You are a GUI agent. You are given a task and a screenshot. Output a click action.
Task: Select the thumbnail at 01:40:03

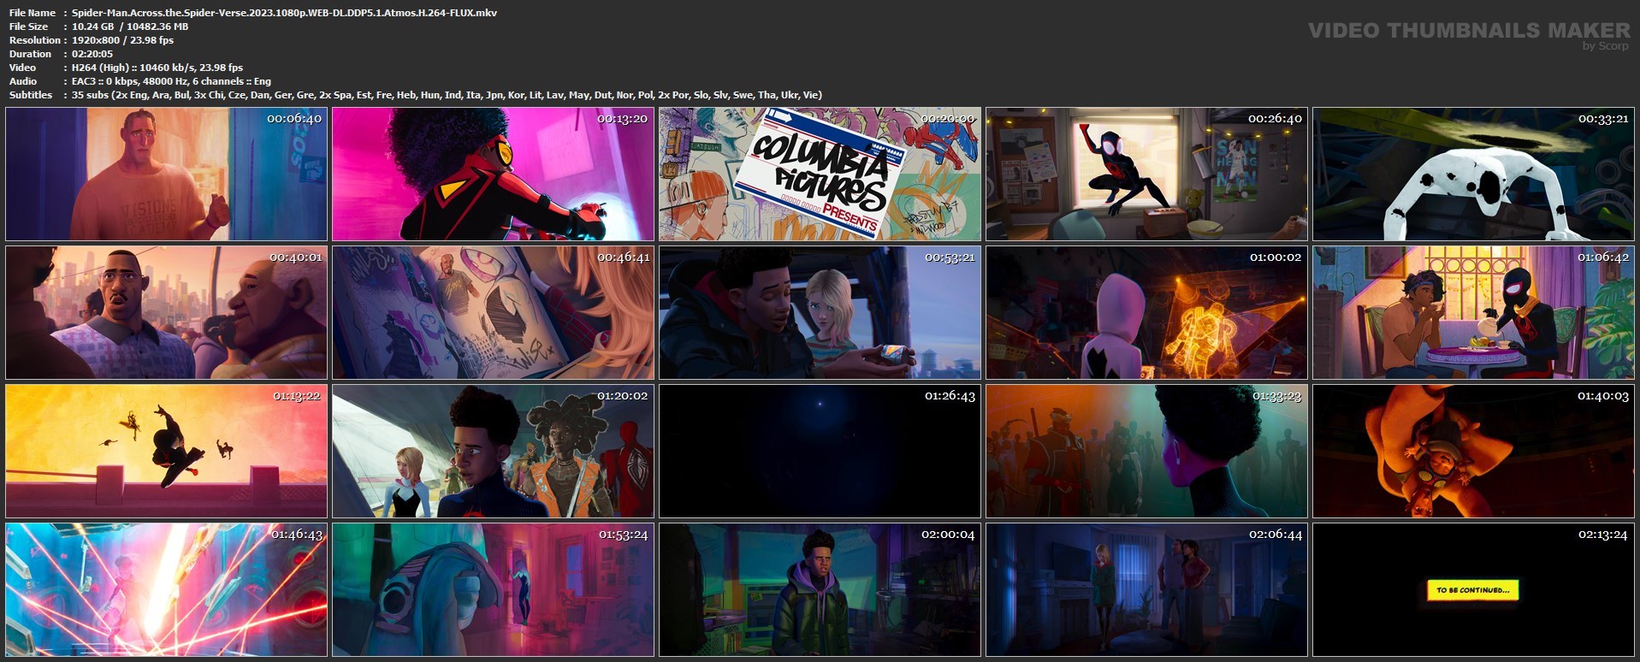pos(1473,451)
